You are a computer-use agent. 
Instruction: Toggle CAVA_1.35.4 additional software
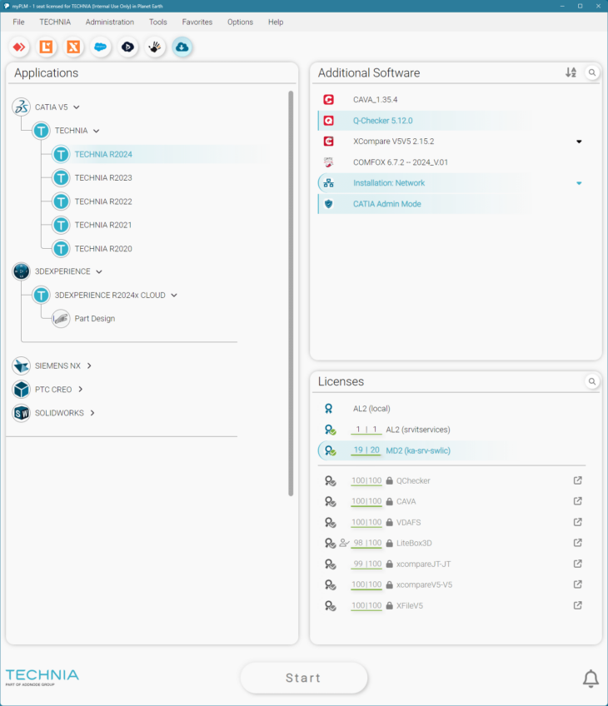[x=451, y=100]
